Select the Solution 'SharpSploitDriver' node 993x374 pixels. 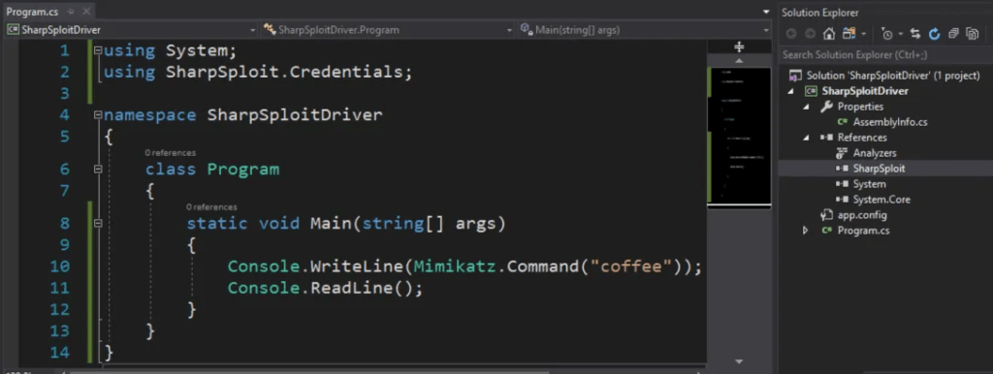[893, 76]
